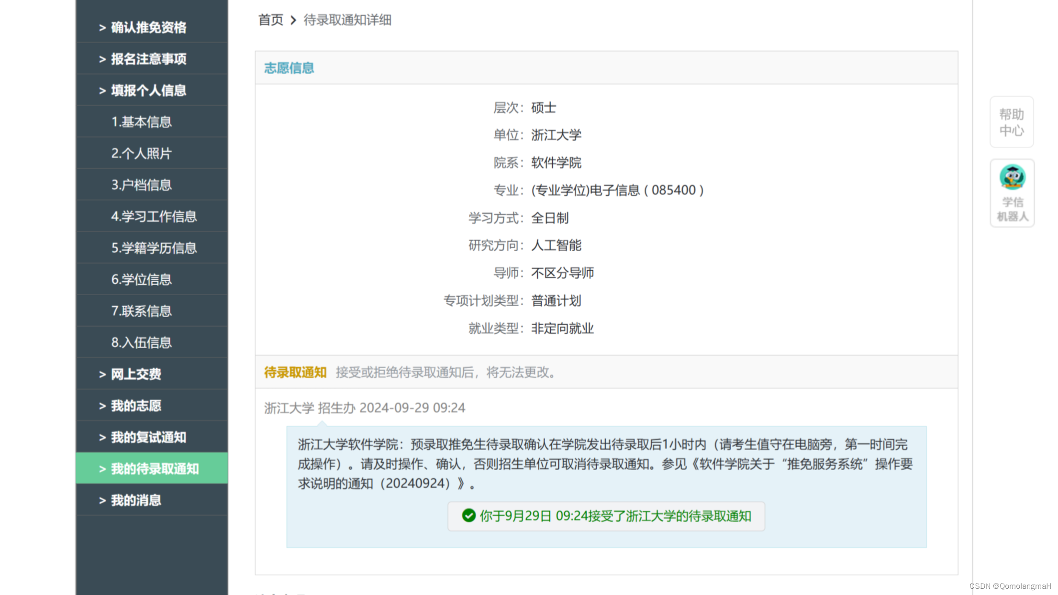1058x595 pixels.
Task: Click the 硕士 level value
Action: click(x=544, y=108)
